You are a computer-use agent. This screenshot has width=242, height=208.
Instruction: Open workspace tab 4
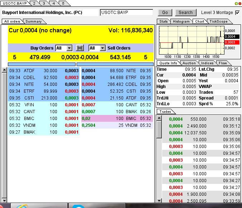[x=54, y=3]
